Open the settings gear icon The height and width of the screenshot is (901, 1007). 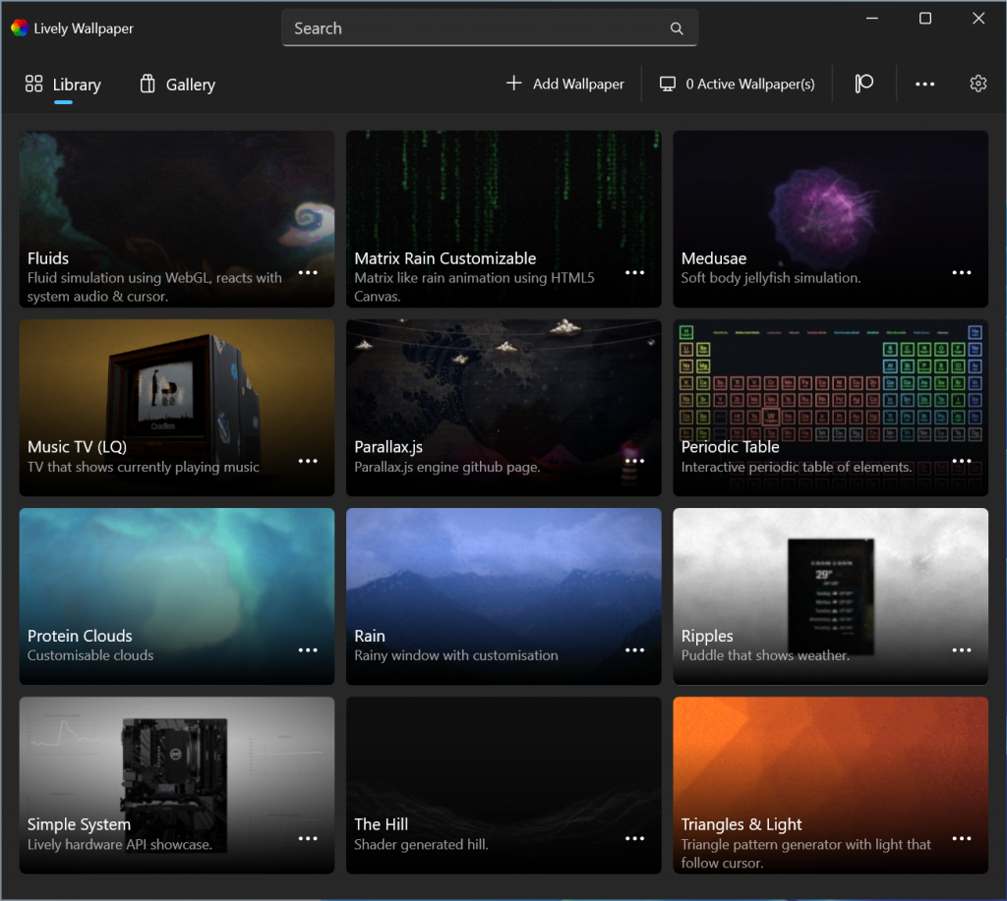(977, 84)
